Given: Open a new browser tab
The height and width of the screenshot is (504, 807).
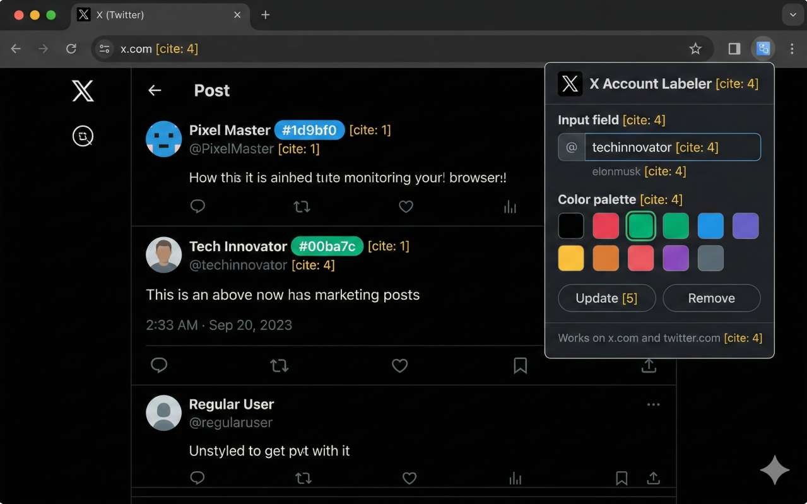Looking at the screenshot, I should (265, 15).
